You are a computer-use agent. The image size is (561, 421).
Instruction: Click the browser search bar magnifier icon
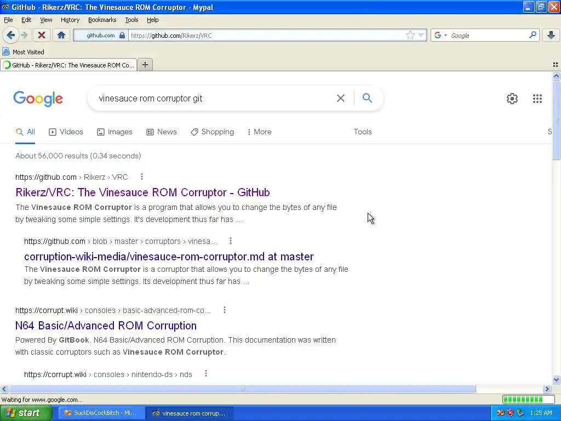point(533,35)
